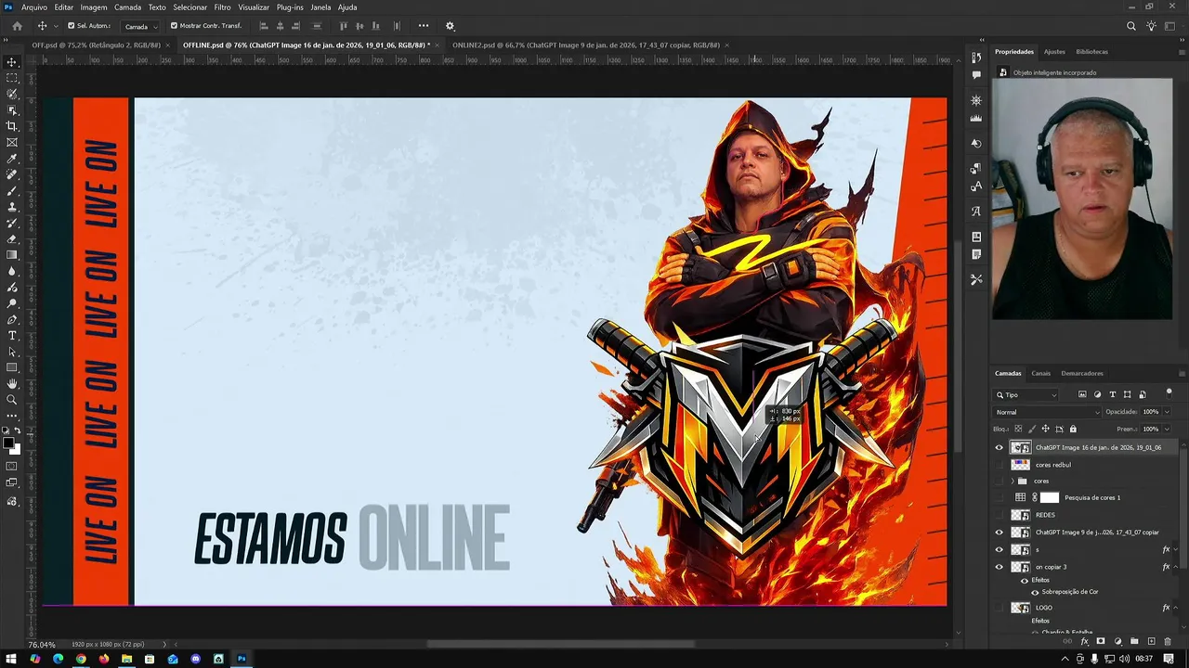Open the Opacidade value dropdown arrow

pos(1167,412)
